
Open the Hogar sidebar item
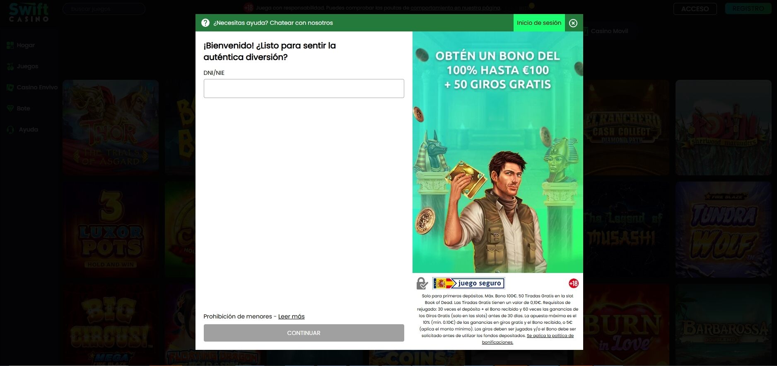26,45
